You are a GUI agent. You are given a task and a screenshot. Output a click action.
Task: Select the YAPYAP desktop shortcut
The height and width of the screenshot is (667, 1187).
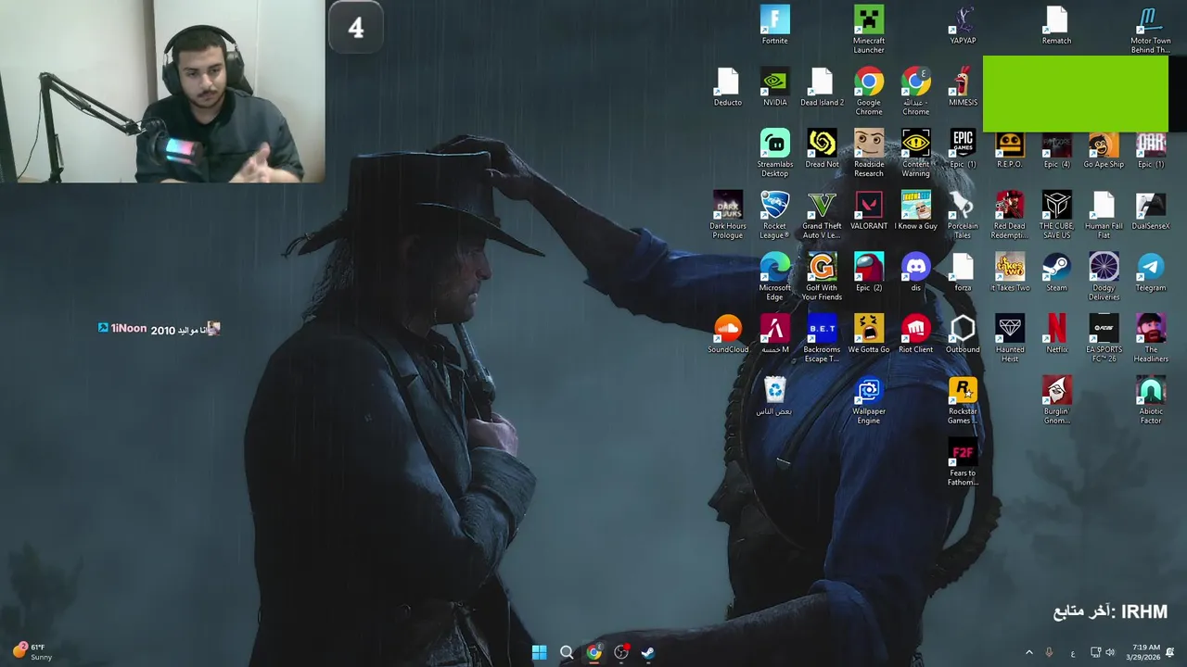pyautogui.click(x=963, y=26)
